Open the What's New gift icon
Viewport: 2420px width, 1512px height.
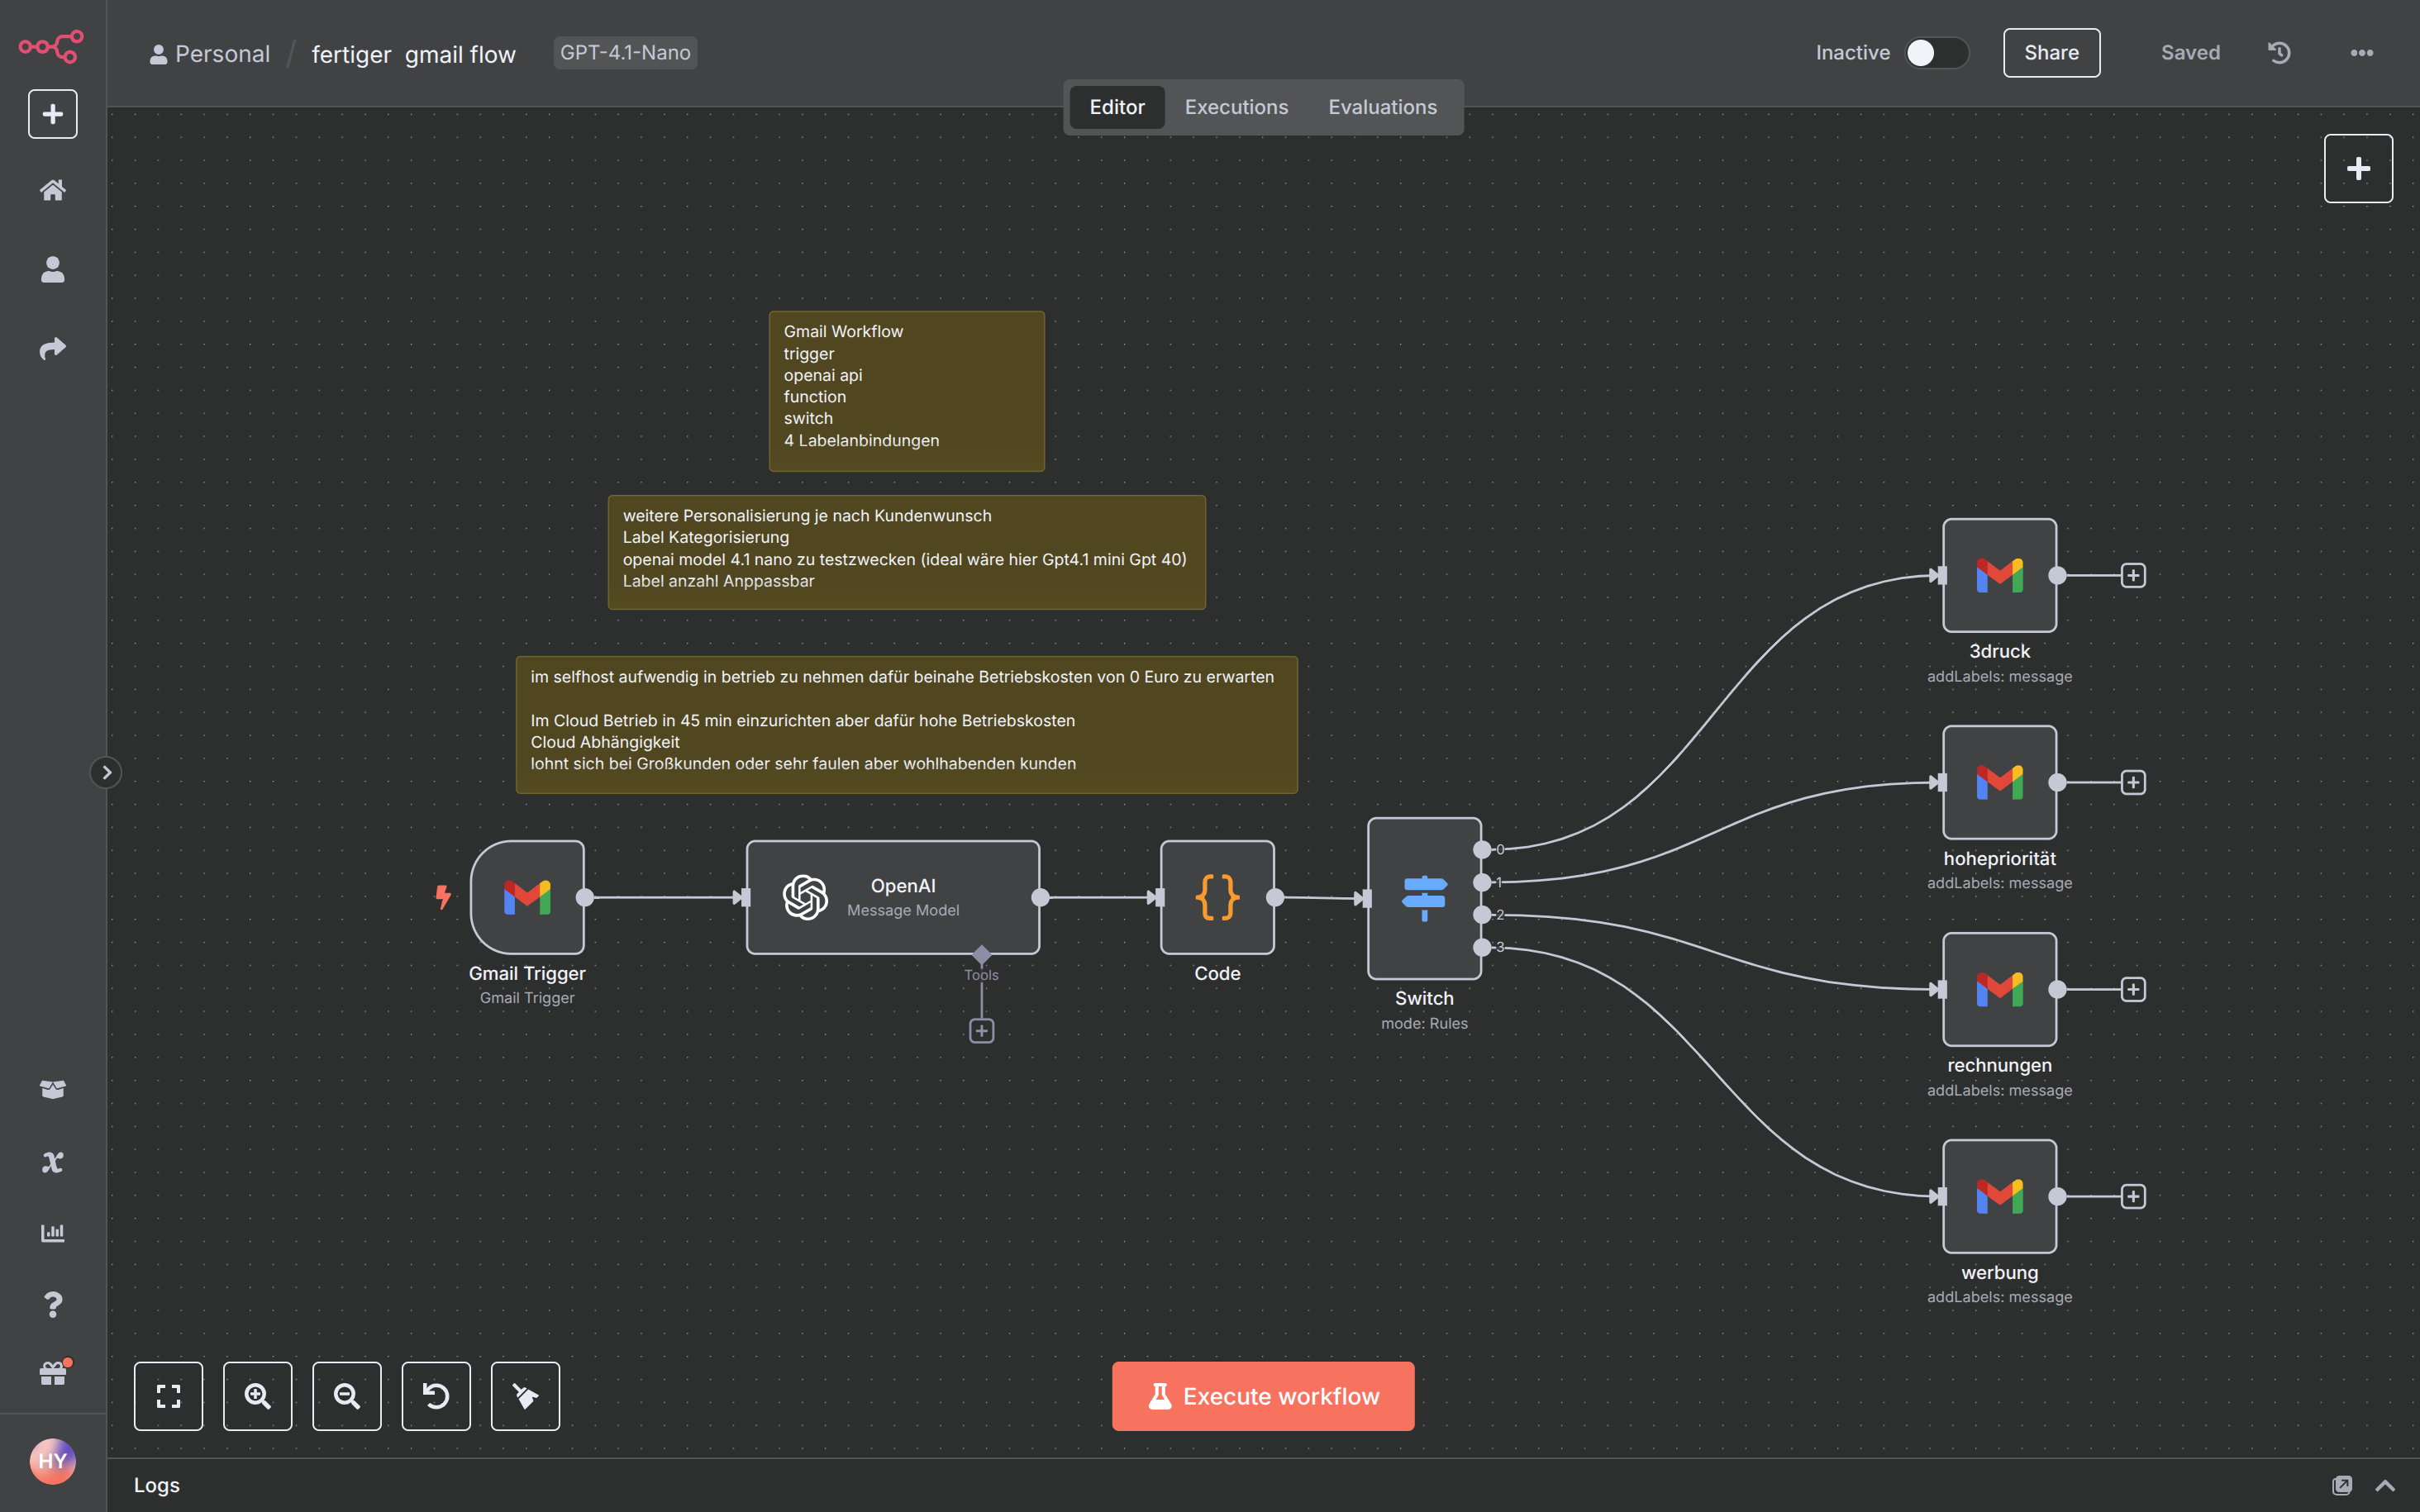52,1372
